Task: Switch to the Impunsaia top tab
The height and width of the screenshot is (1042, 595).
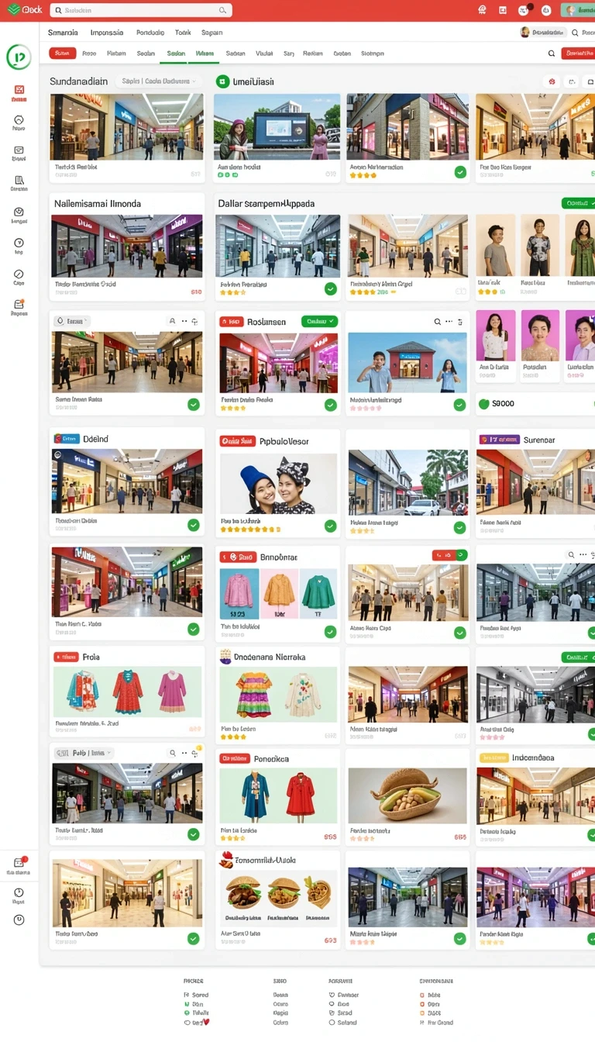Action: [107, 33]
